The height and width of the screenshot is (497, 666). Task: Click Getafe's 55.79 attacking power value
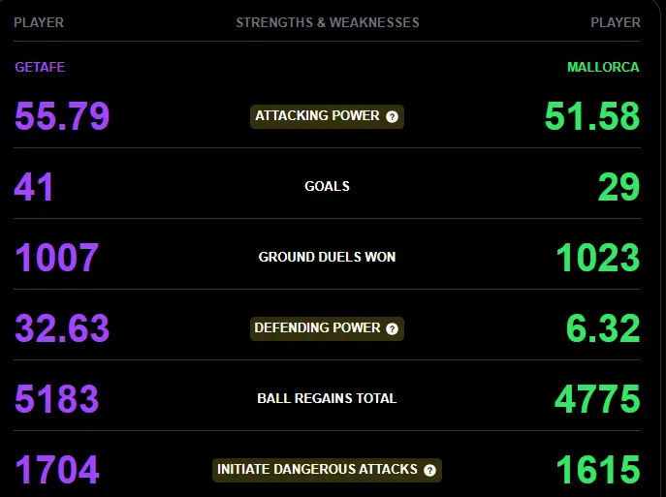62,116
